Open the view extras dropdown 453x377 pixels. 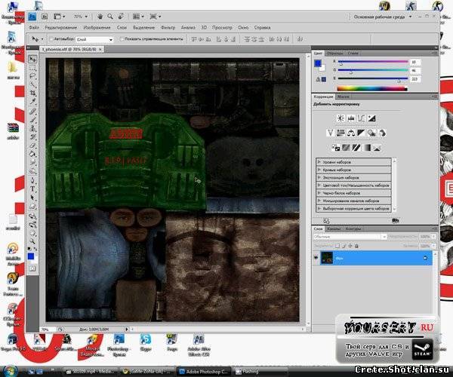60,17
